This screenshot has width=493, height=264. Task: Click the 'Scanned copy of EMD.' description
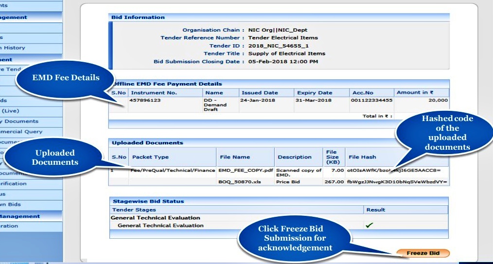[299, 173]
